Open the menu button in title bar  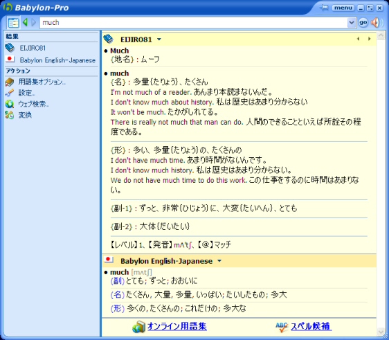[x=343, y=8]
